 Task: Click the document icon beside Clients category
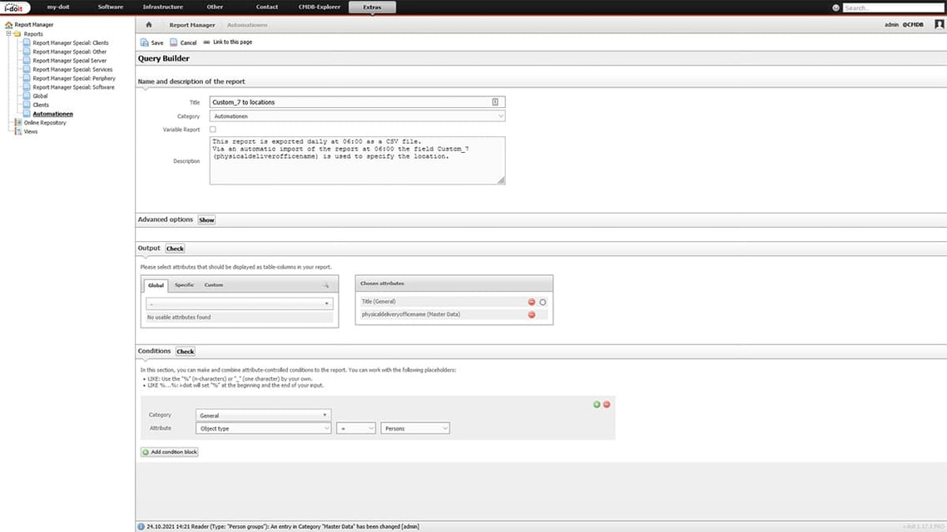(x=27, y=105)
